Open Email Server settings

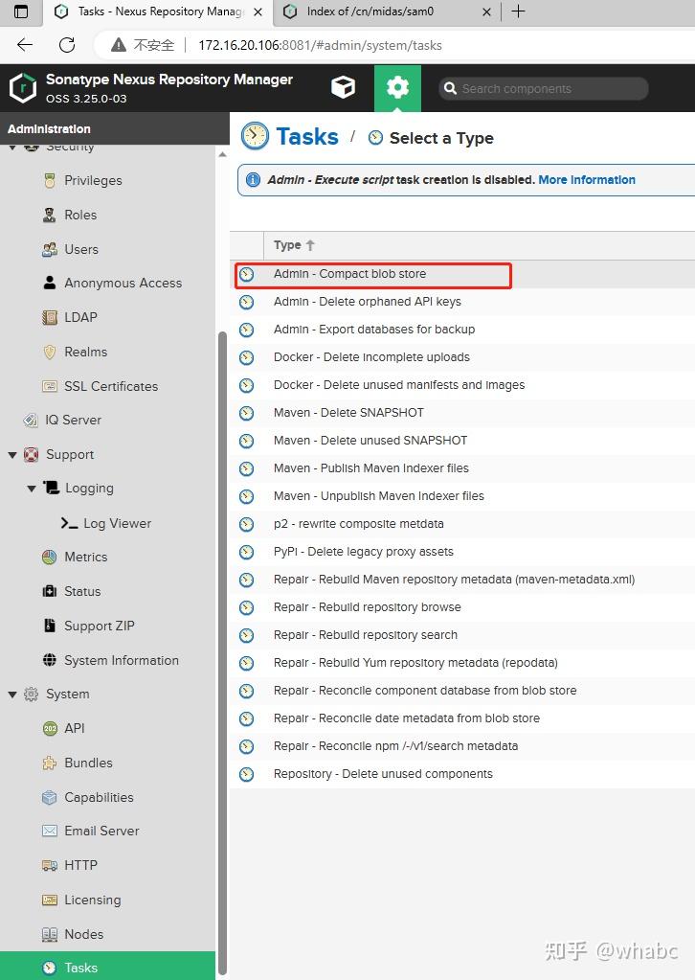[101, 832]
